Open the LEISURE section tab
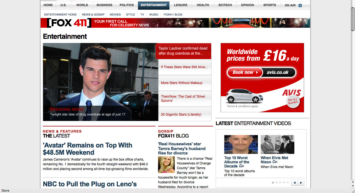Image resolution: width=355 pixels, height=193 pixels. point(181,5)
